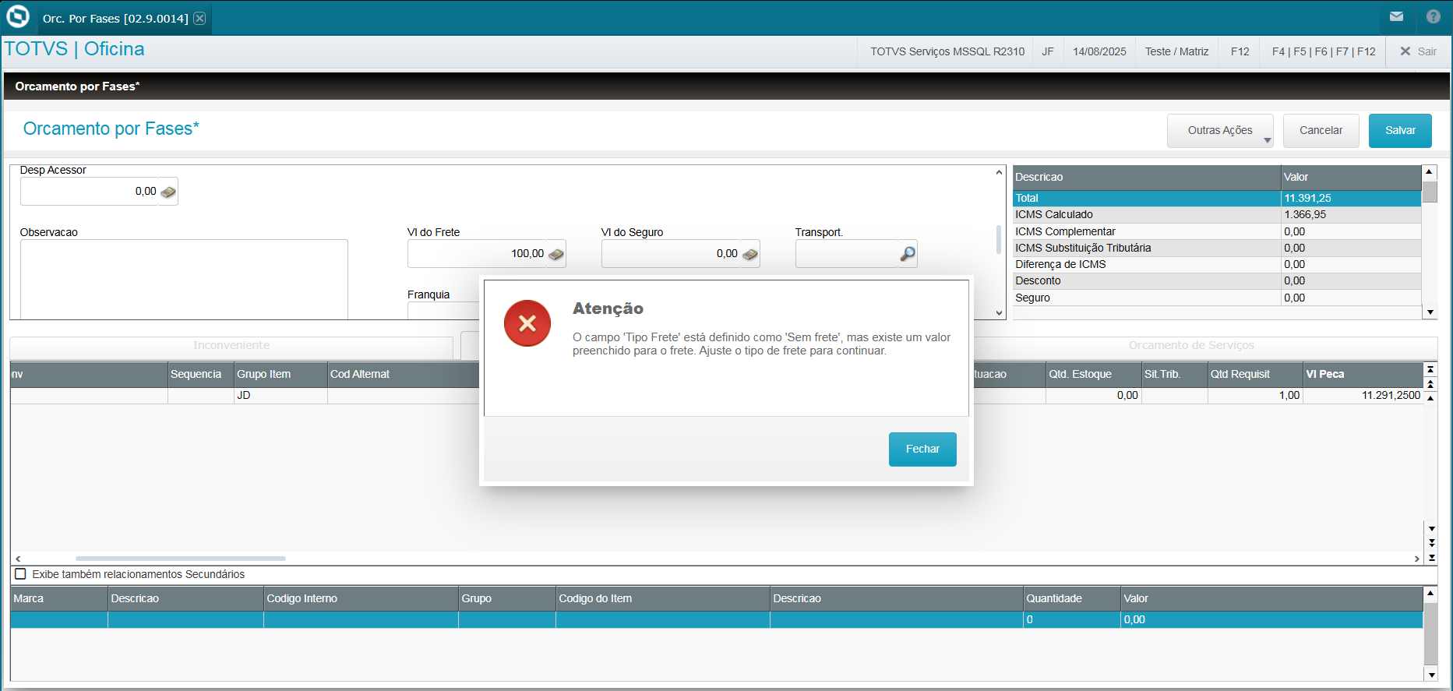The image size is (1453, 691).
Task: Close the Atenção dialog with Fechar
Action: coord(922,450)
